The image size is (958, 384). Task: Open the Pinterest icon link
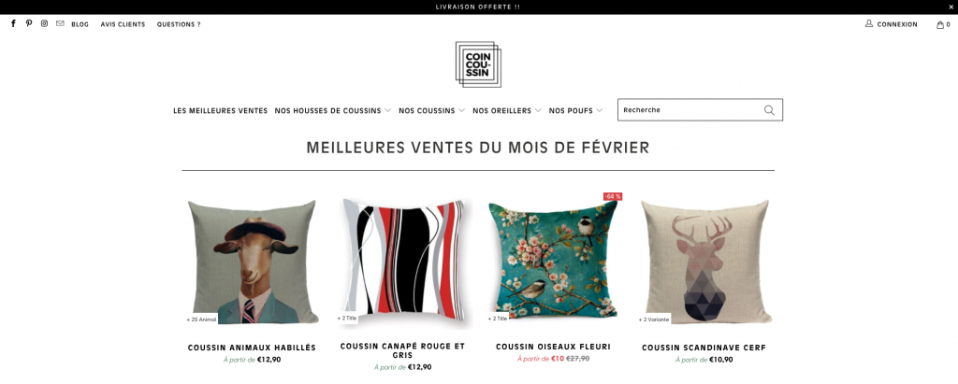(29, 23)
